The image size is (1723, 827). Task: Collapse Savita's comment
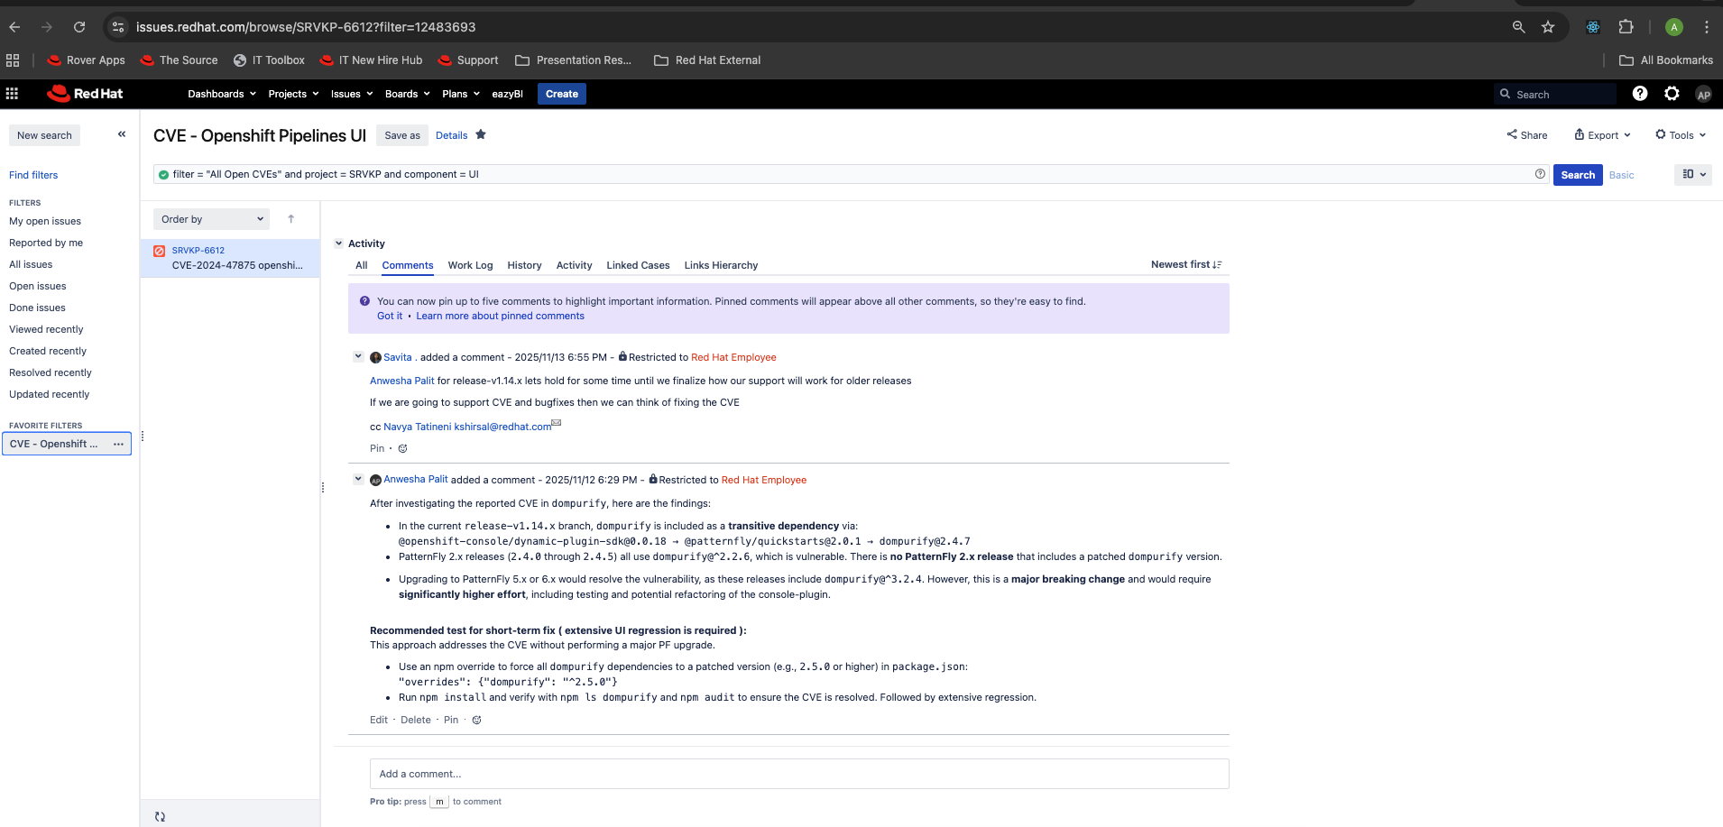pyautogui.click(x=358, y=356)
